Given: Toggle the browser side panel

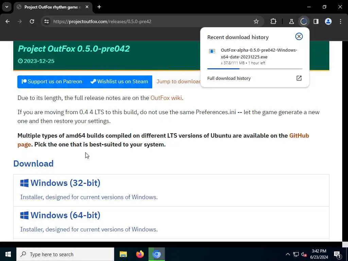Looking at the screenshot, I should click(316, 21).
